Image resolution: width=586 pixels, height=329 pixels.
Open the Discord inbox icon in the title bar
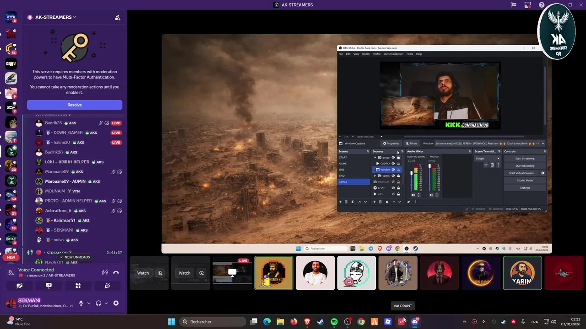click(528, 5)
